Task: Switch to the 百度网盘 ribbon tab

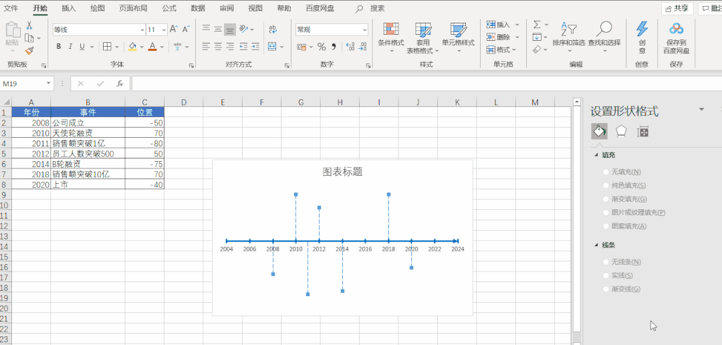Action: tap(320, 8)
